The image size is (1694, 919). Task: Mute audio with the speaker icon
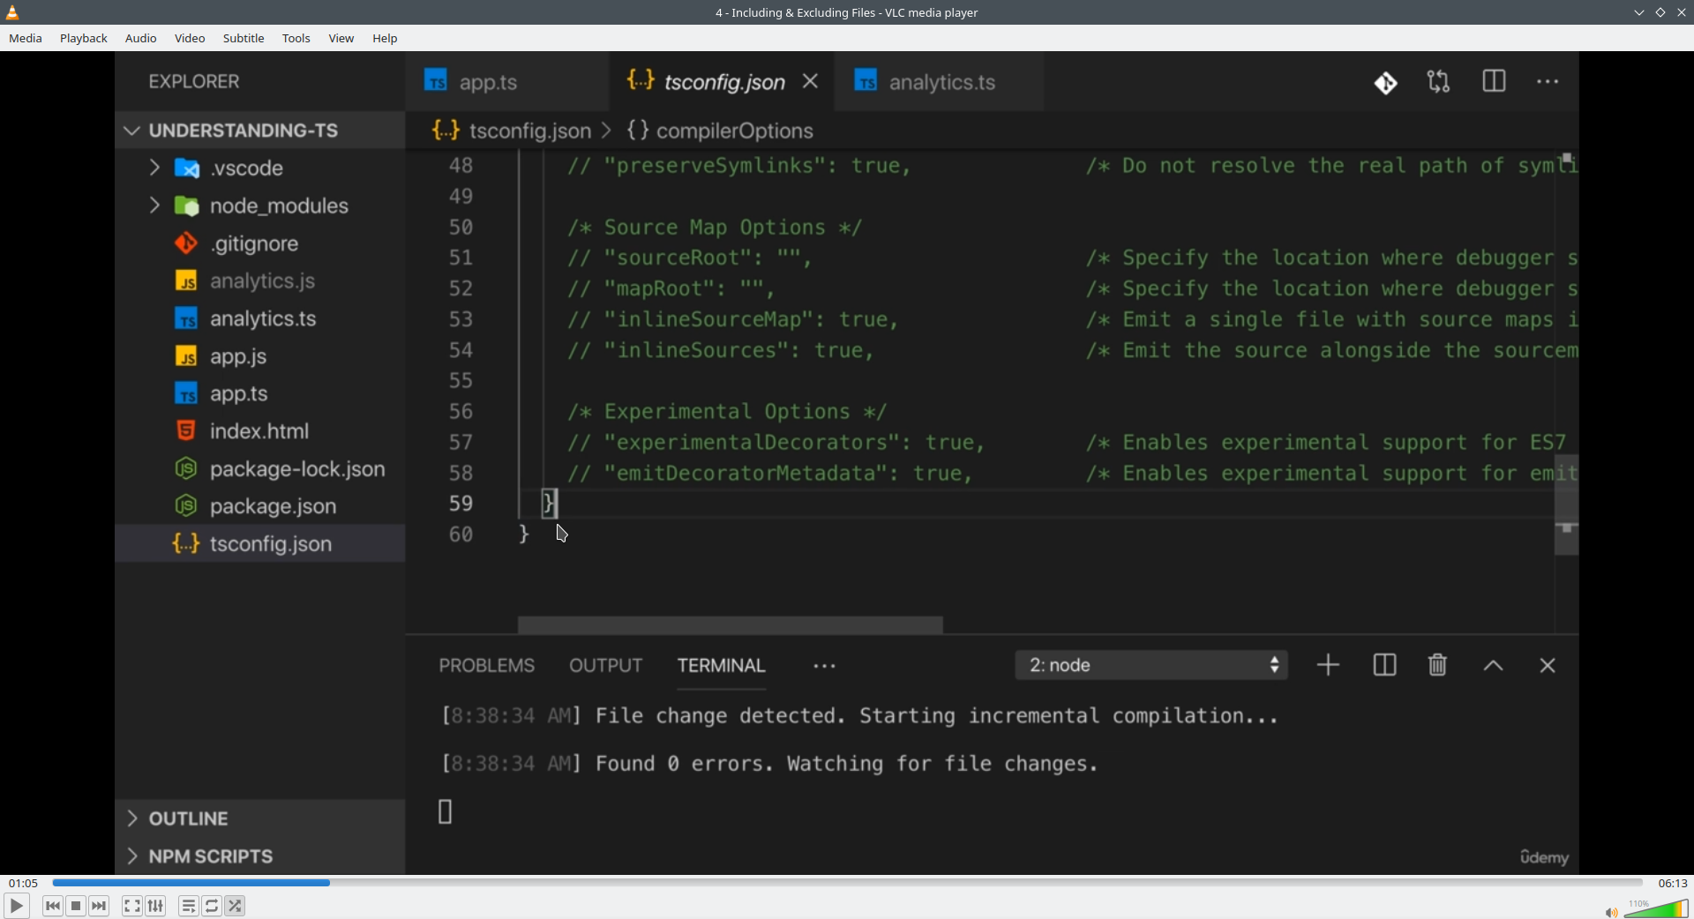[x=1611, y=912]
